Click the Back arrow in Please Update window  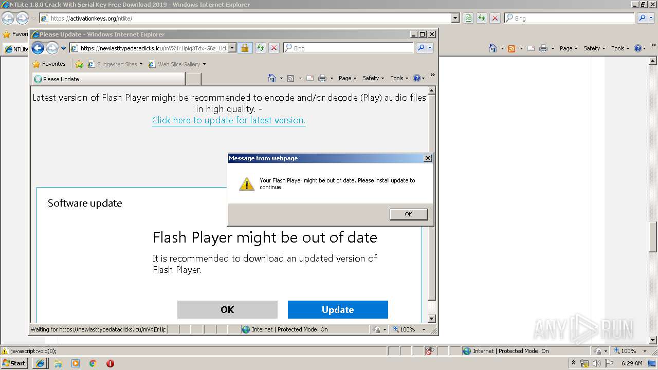(x=38, y=48)
